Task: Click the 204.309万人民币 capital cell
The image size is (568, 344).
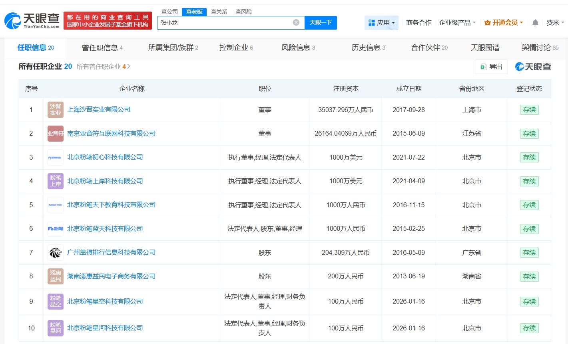Action: (346, 253)
